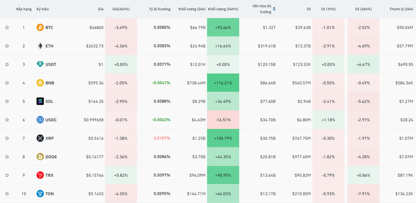The width and height of the screenshot is (416, 203).
Task: Click the XRP coin icon
Action: [x=40, y=138]
